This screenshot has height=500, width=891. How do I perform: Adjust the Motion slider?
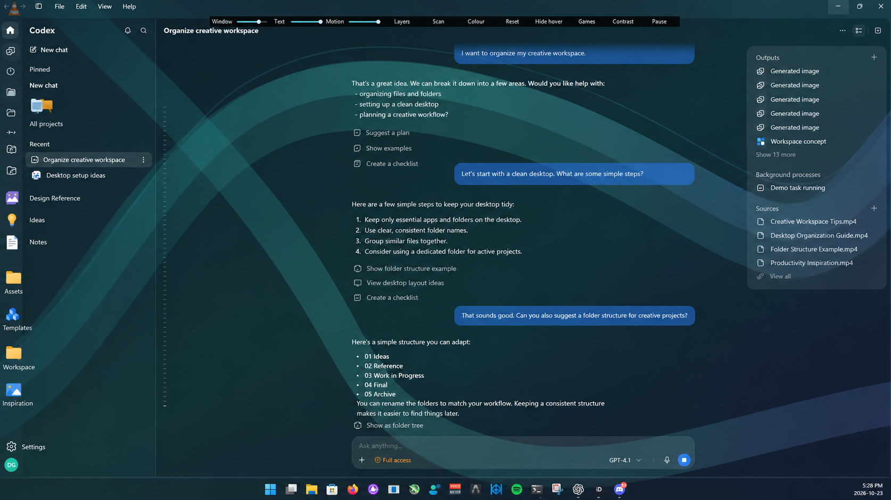(x=365, y=22)
